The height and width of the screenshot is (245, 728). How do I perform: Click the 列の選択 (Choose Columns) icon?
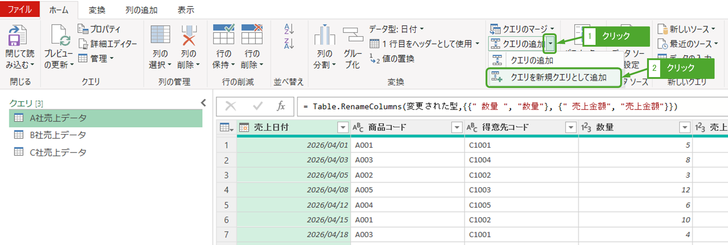tap(160, 35)
